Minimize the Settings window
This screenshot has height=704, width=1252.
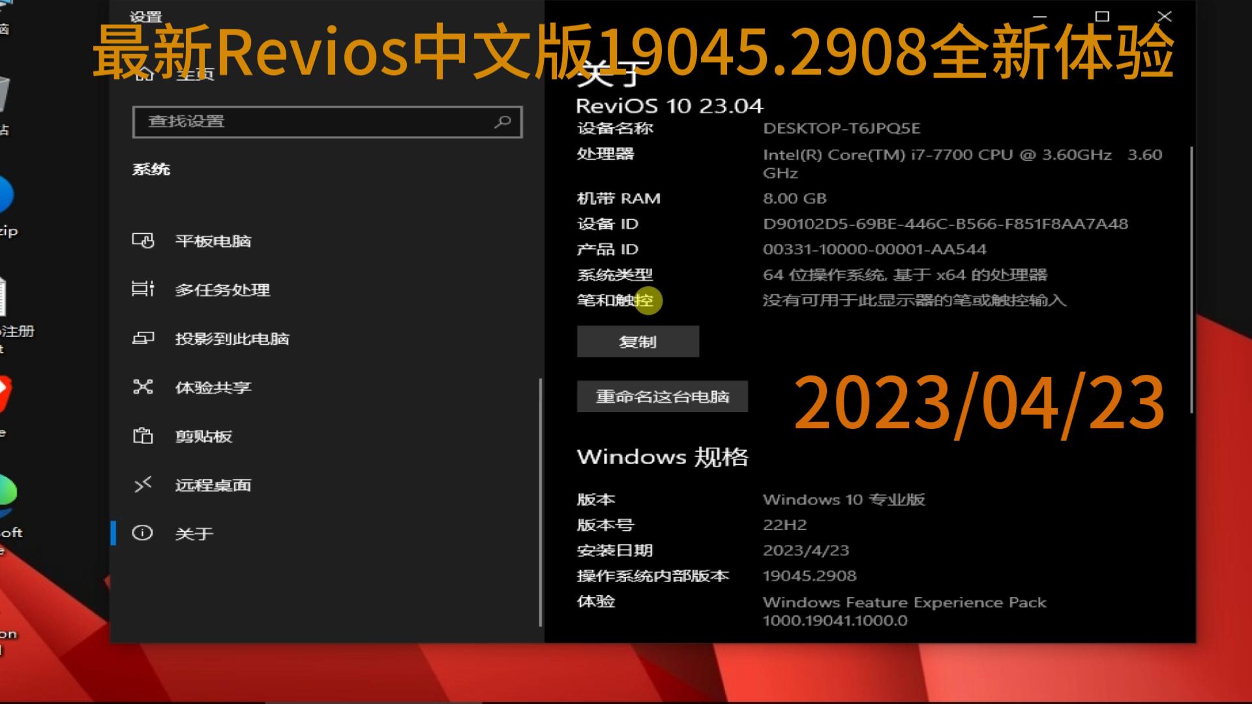pos(1040,16)
